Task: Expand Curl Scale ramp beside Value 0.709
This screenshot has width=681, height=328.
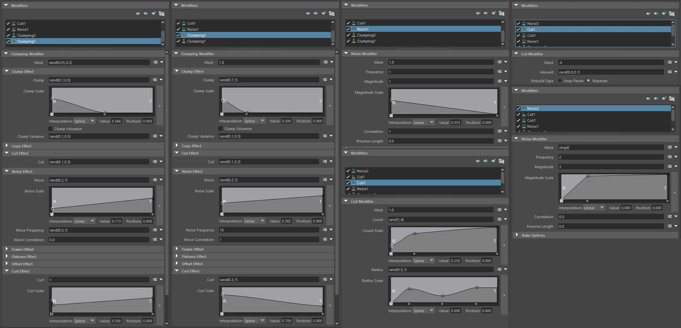Action: pyautogui.click(x=330, y=305)
